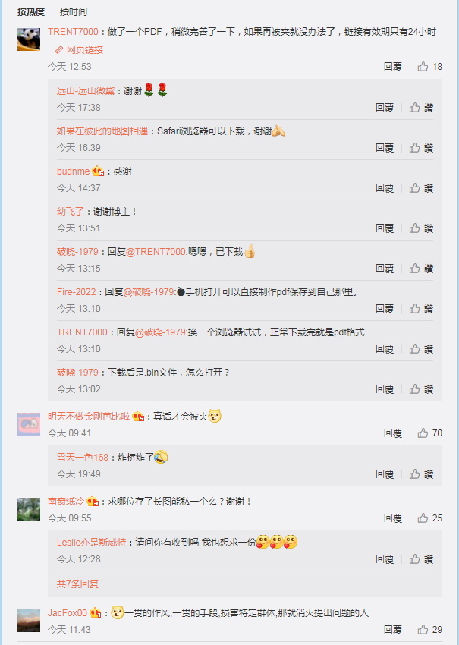Sort comments 按热度
Image resolution: width=459 pixels, height=645 pixels.
(x=31, y=12)
